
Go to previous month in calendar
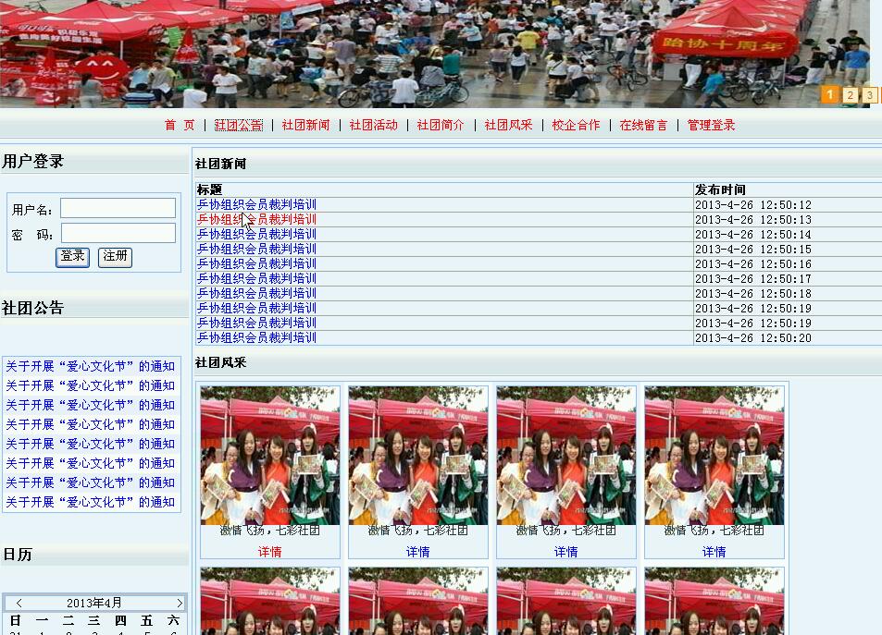19,603
